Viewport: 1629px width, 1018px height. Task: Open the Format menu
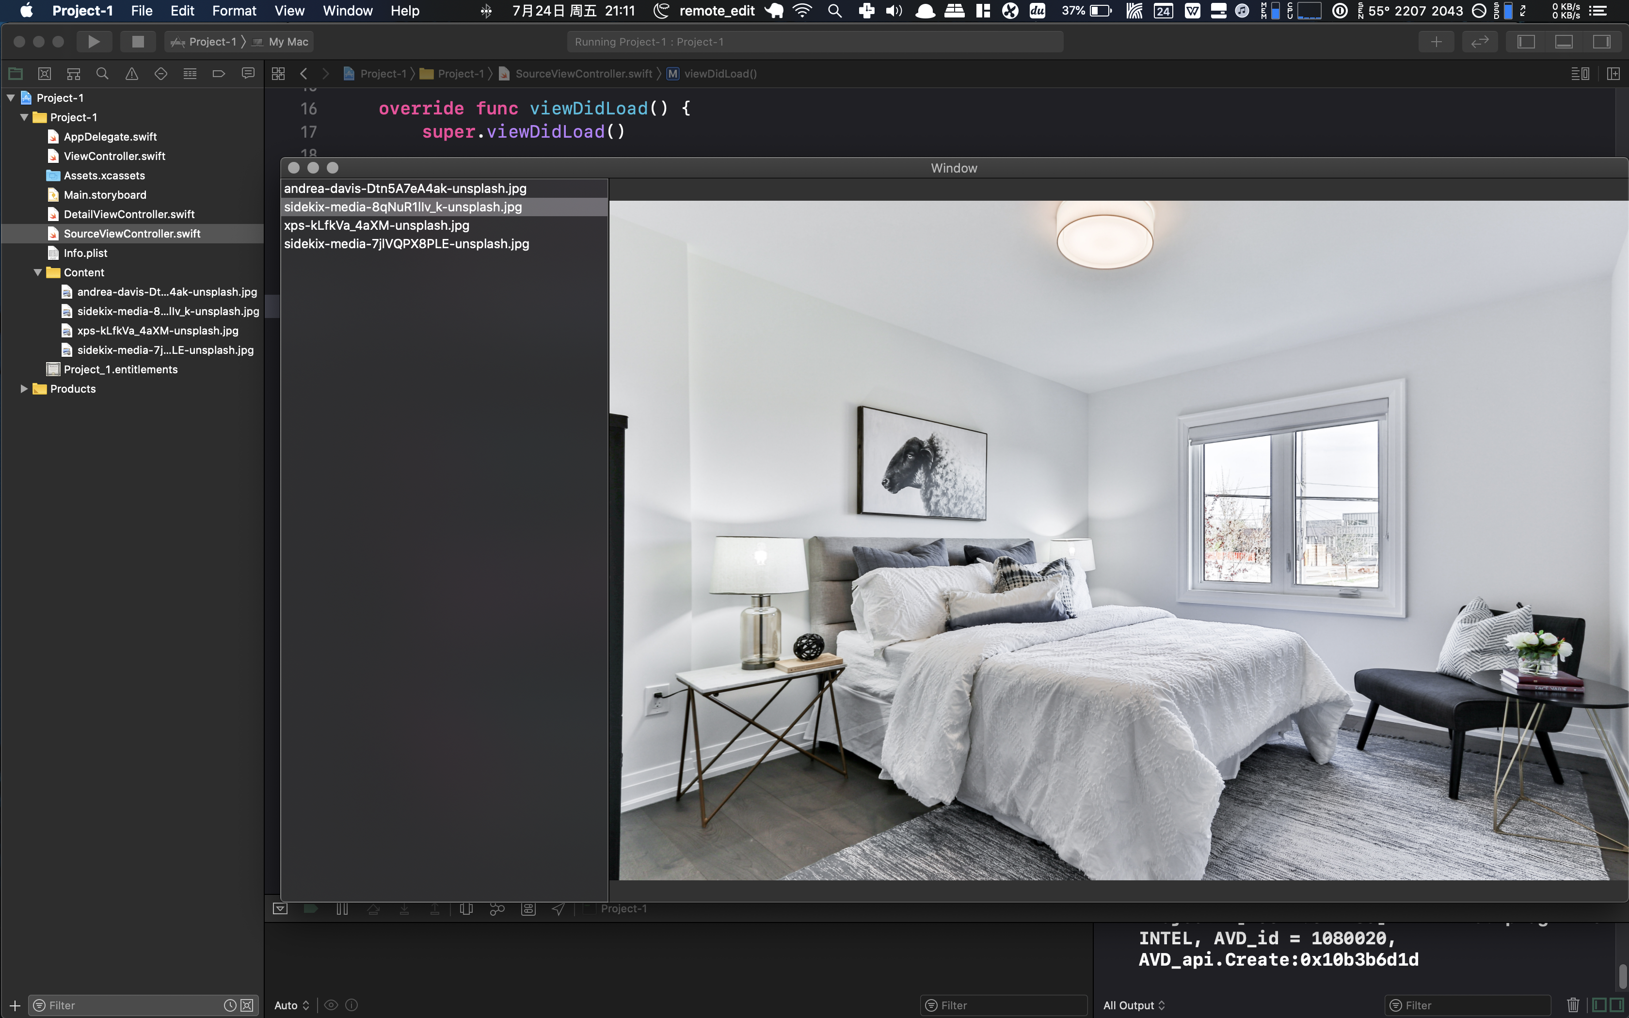234,11
